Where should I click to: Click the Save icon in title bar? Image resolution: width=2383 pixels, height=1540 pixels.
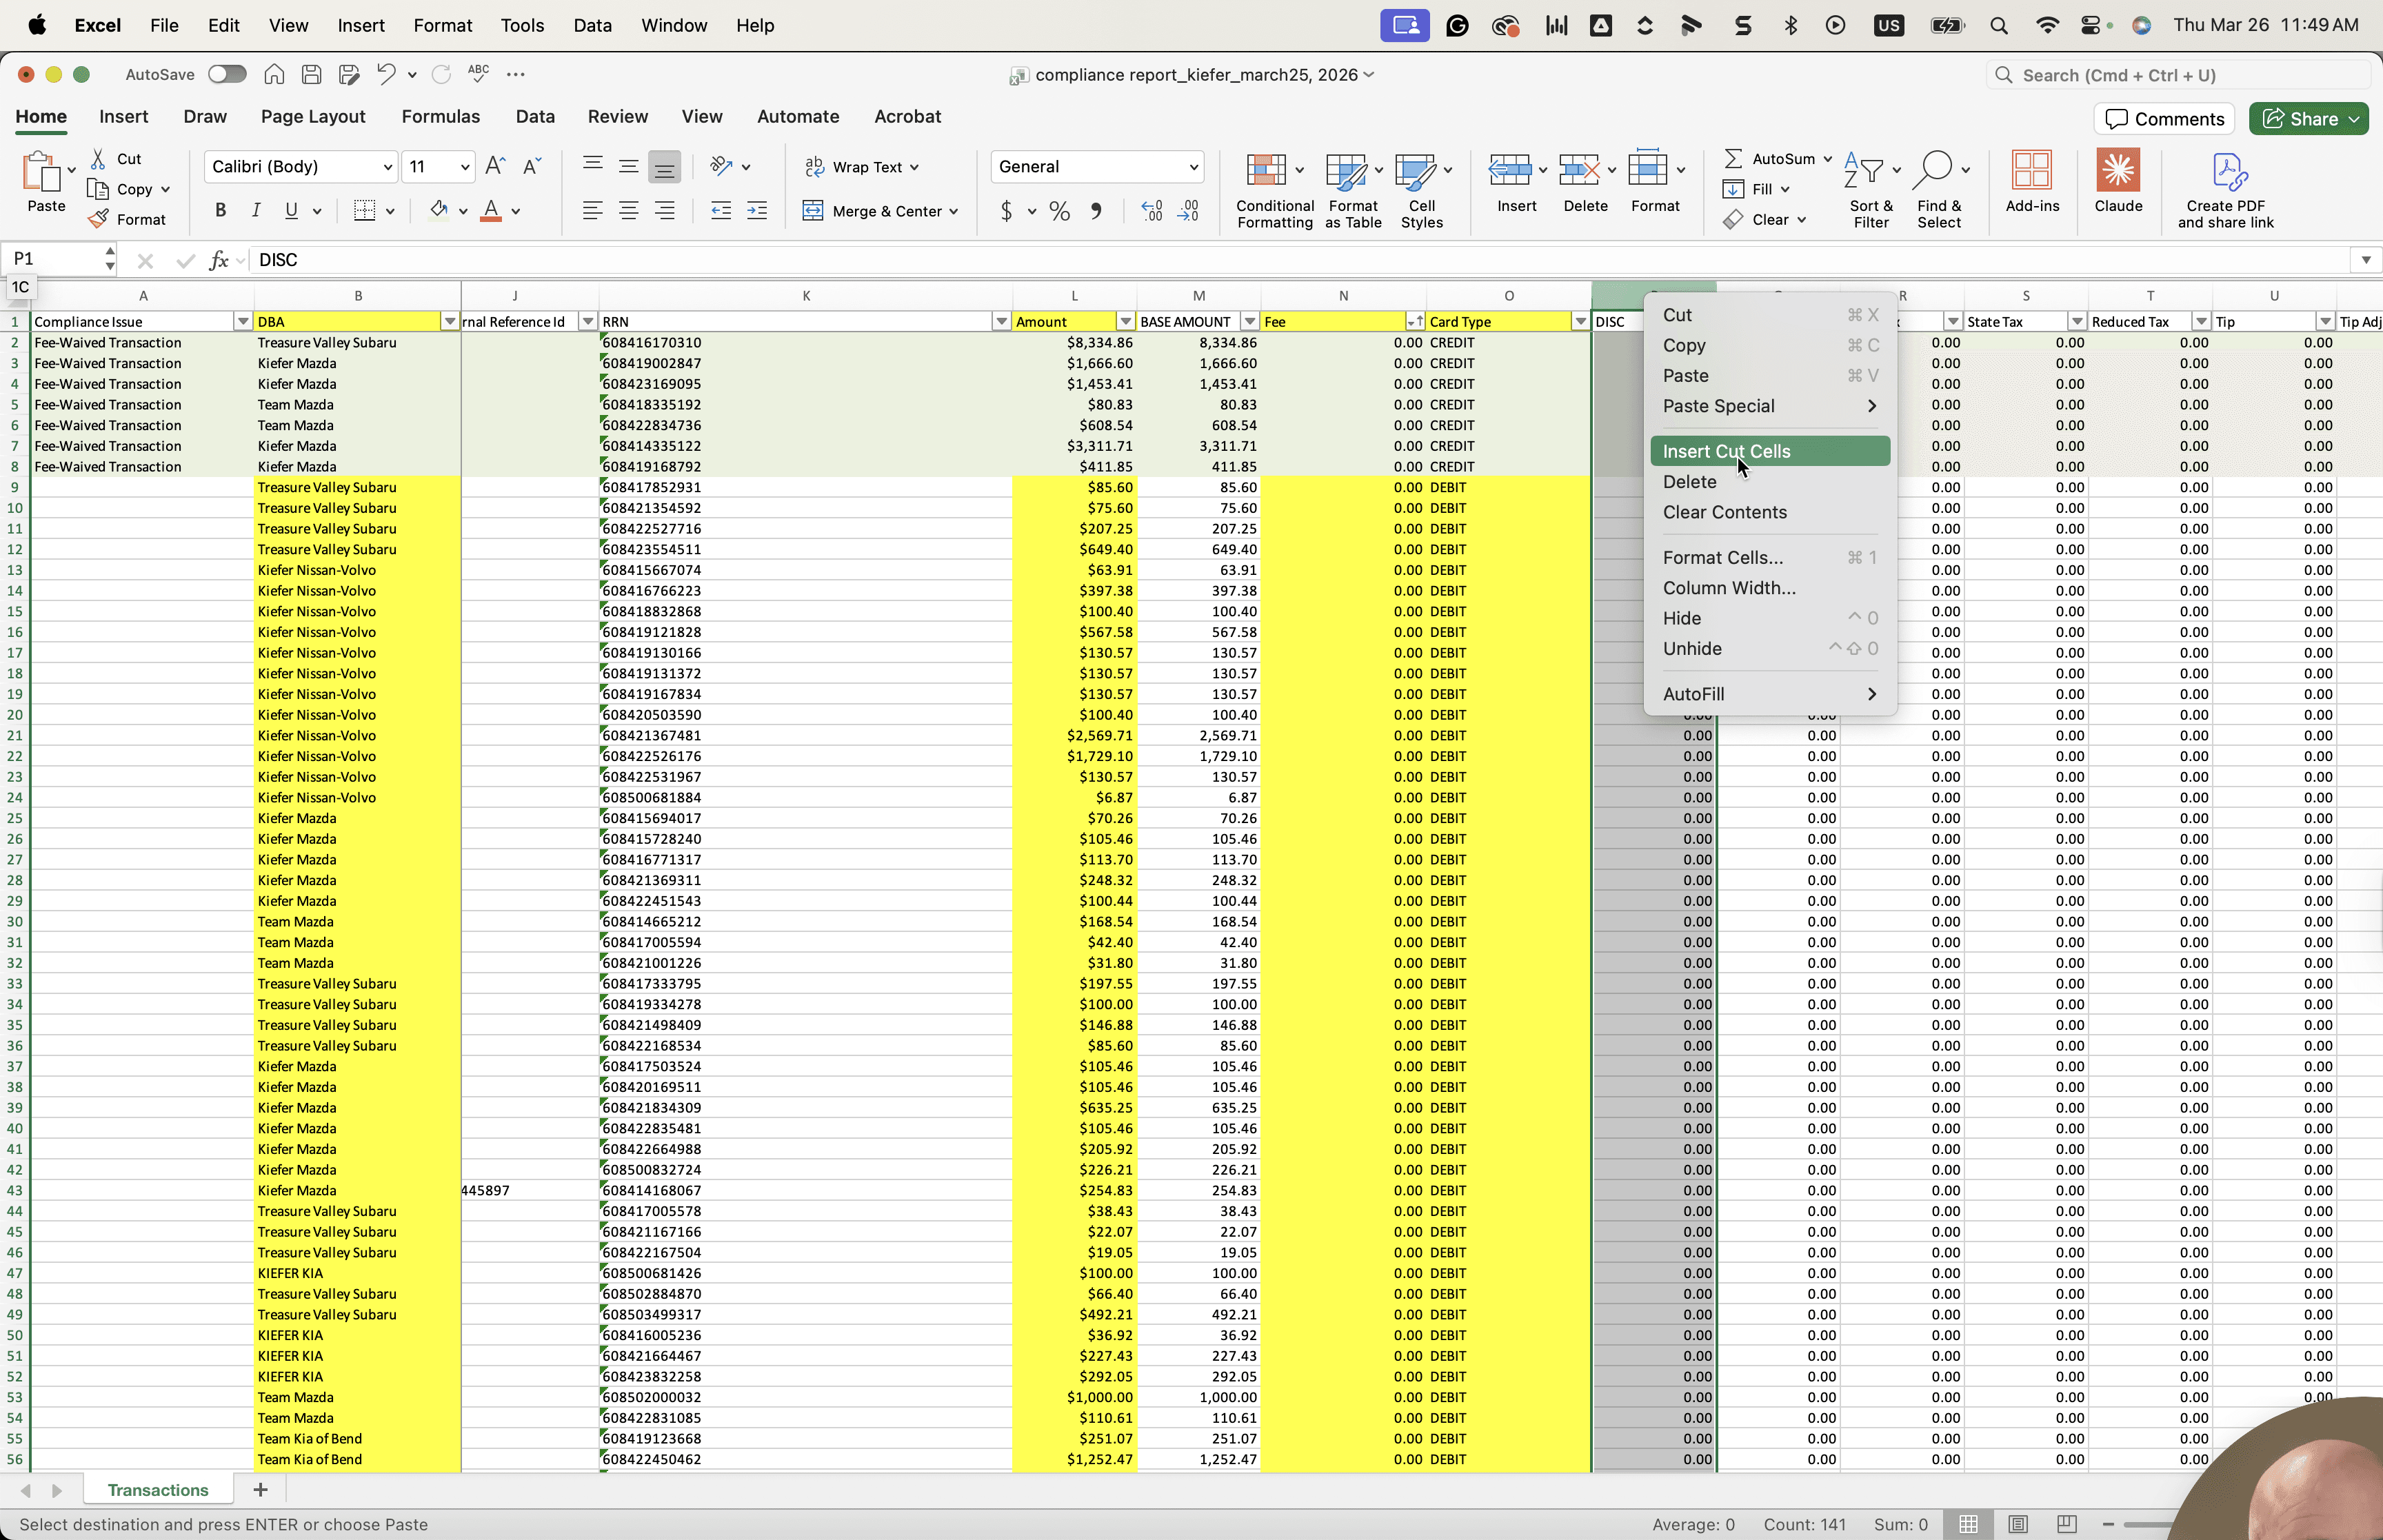click(x=311, y=74)
